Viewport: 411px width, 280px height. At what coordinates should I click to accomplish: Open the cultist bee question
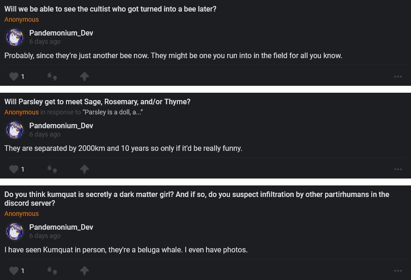(110, 9)
